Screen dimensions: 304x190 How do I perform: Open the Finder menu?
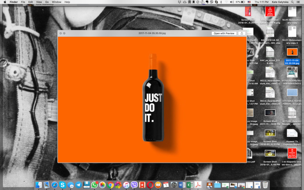(14, 2)
